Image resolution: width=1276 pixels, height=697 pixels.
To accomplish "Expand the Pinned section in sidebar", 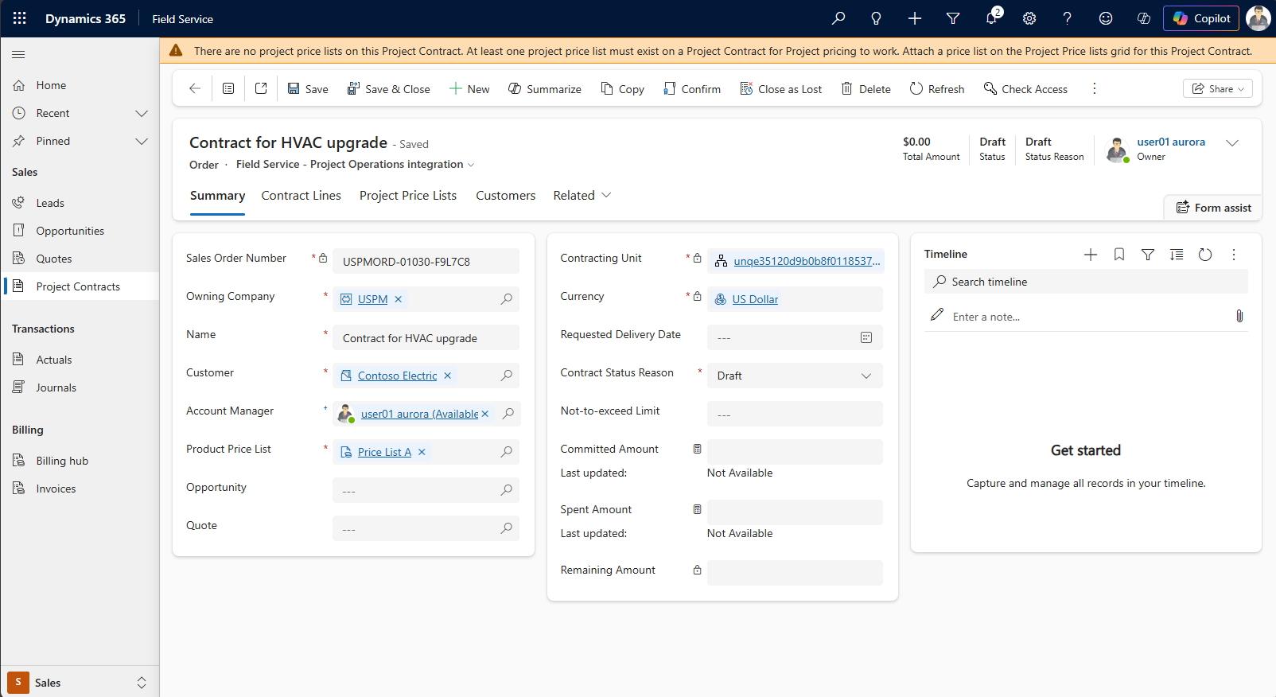I will [142, 141].
